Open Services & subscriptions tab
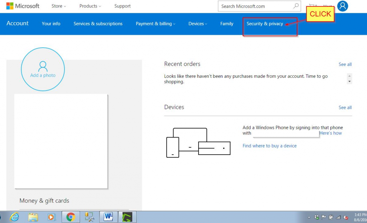 pos(98,24)
